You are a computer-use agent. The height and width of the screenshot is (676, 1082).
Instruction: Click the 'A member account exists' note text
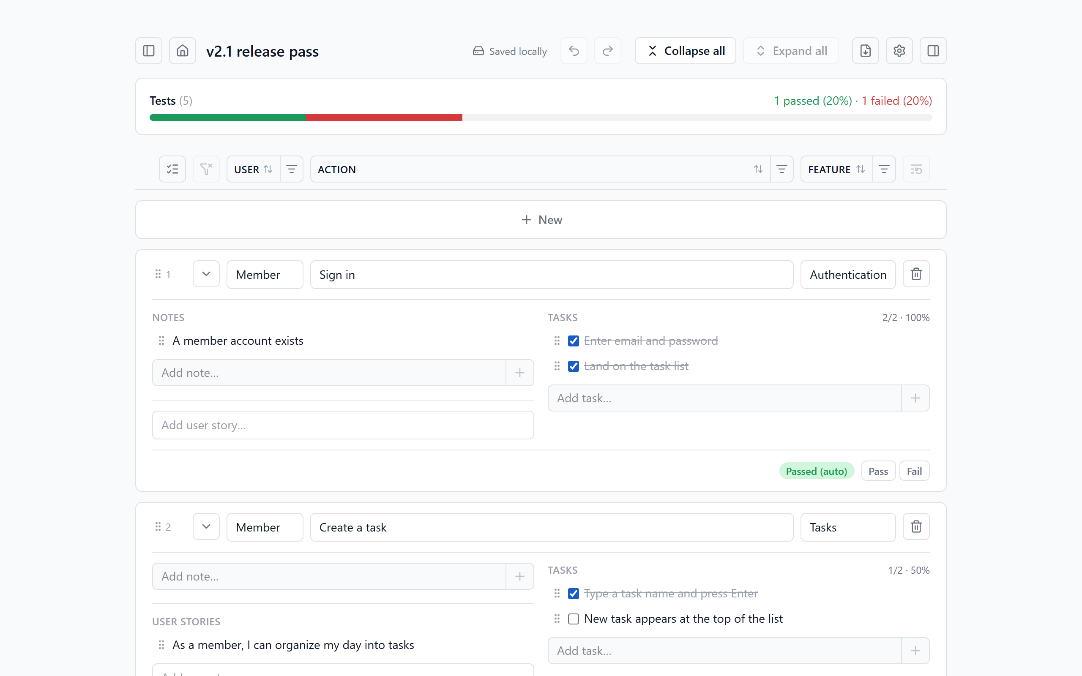[238, 341]
